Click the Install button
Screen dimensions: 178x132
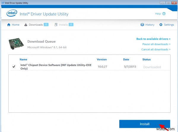(x=145, y=124)
